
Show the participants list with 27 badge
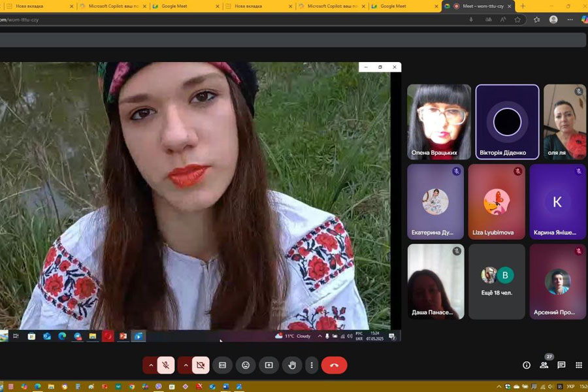click(x=544, y=365)
